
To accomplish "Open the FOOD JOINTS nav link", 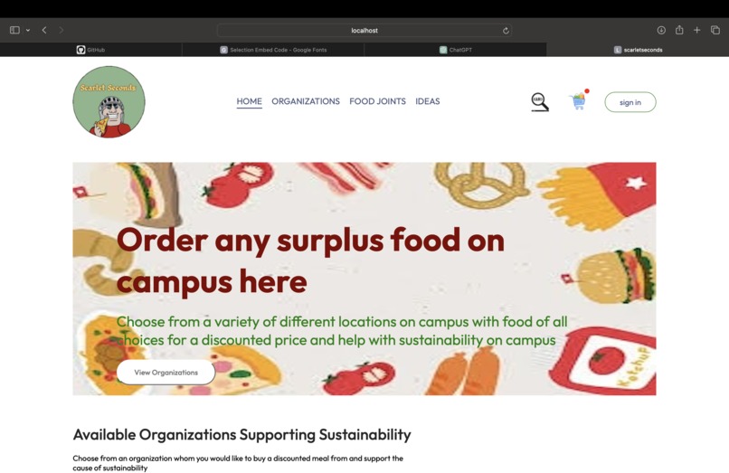I will pos(377,101).
